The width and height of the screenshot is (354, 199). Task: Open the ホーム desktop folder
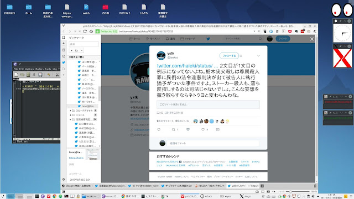tap(29, 9)
